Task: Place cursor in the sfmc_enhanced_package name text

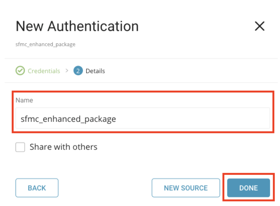Action: point(68,119)
